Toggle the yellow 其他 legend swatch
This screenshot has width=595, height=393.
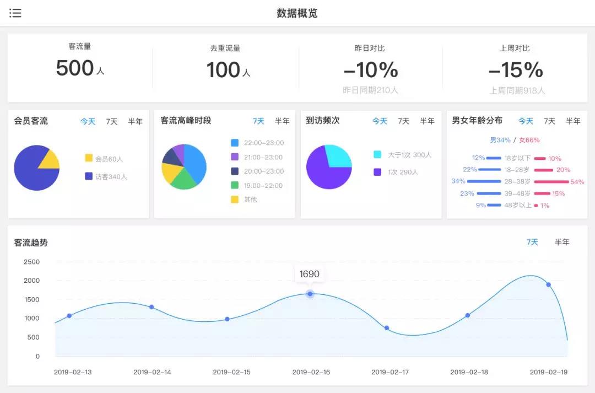[235, 200]
